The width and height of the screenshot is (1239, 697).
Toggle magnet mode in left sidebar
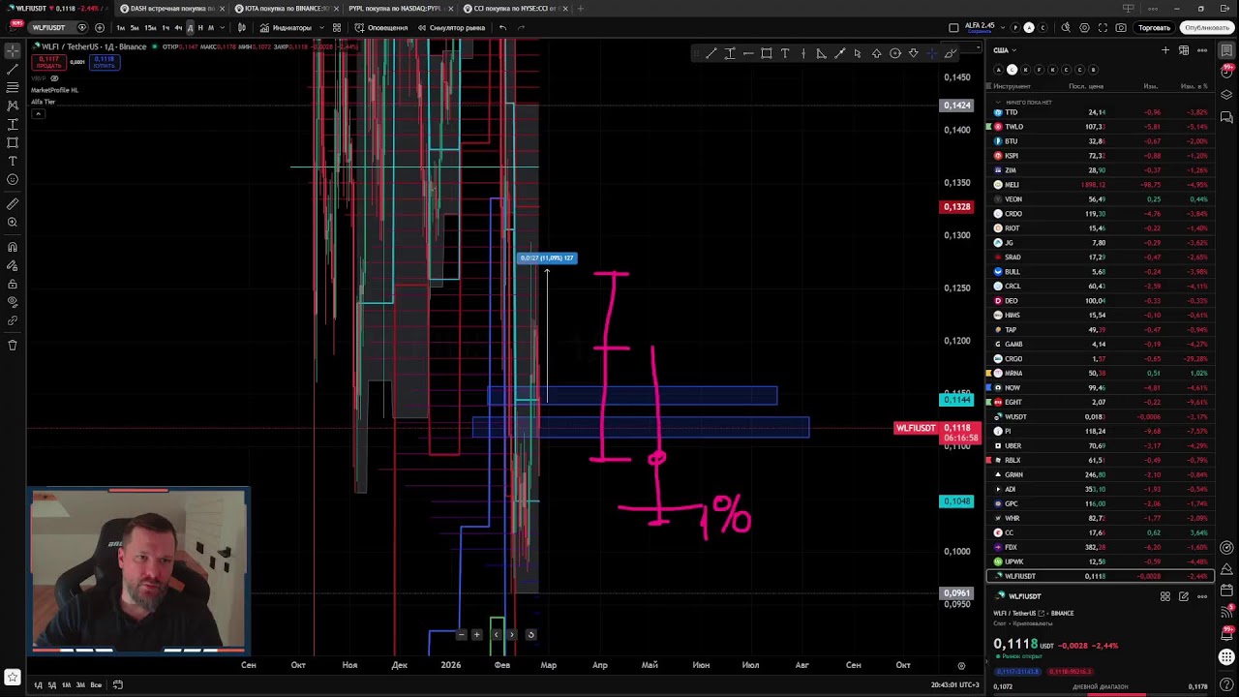[x=13, y=248]
